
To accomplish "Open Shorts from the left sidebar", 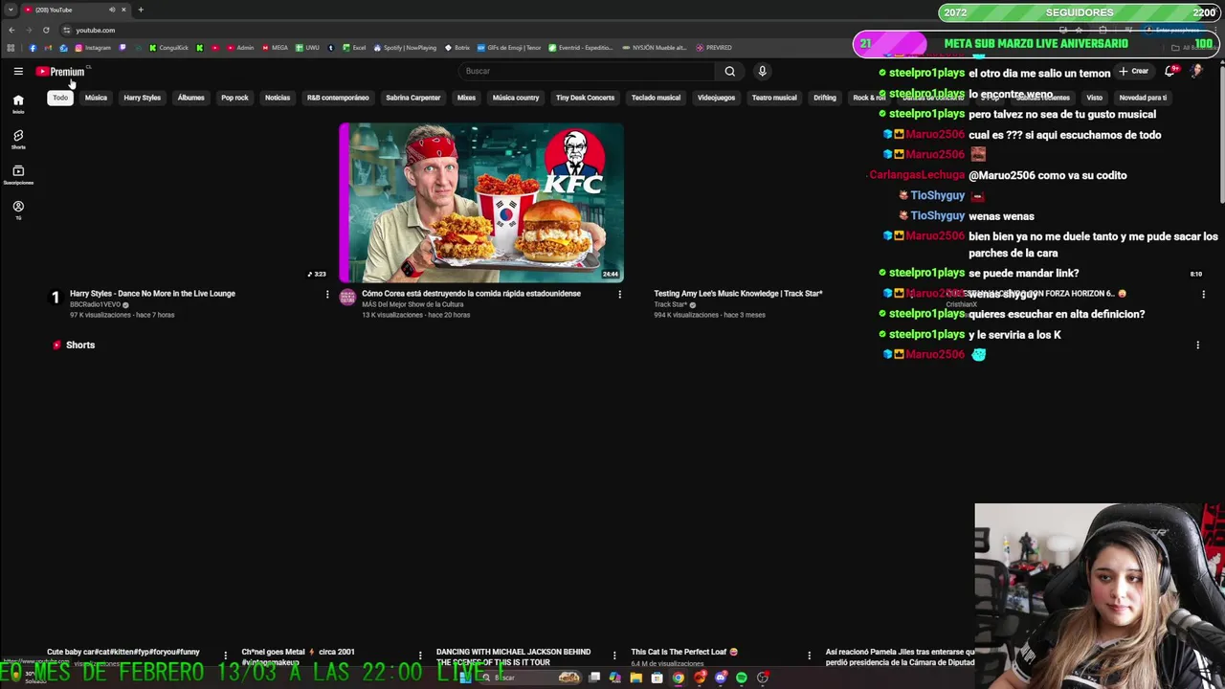I will tap(18, 139).
